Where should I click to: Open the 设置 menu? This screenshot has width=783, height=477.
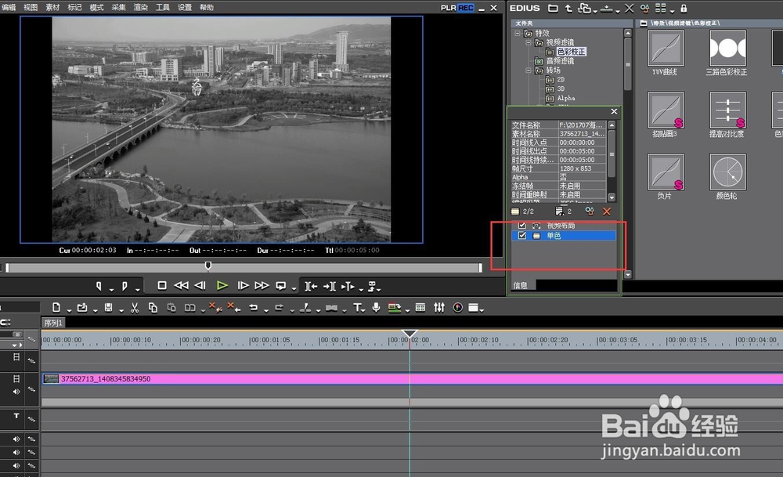[x=185, y=8]
